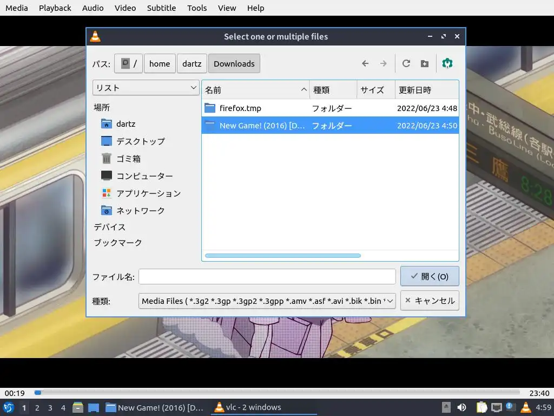Image resolution: width=554 pixels, height=416 pixels.
Task: Sort by the サイズ column header
Action: pos(375,90)
